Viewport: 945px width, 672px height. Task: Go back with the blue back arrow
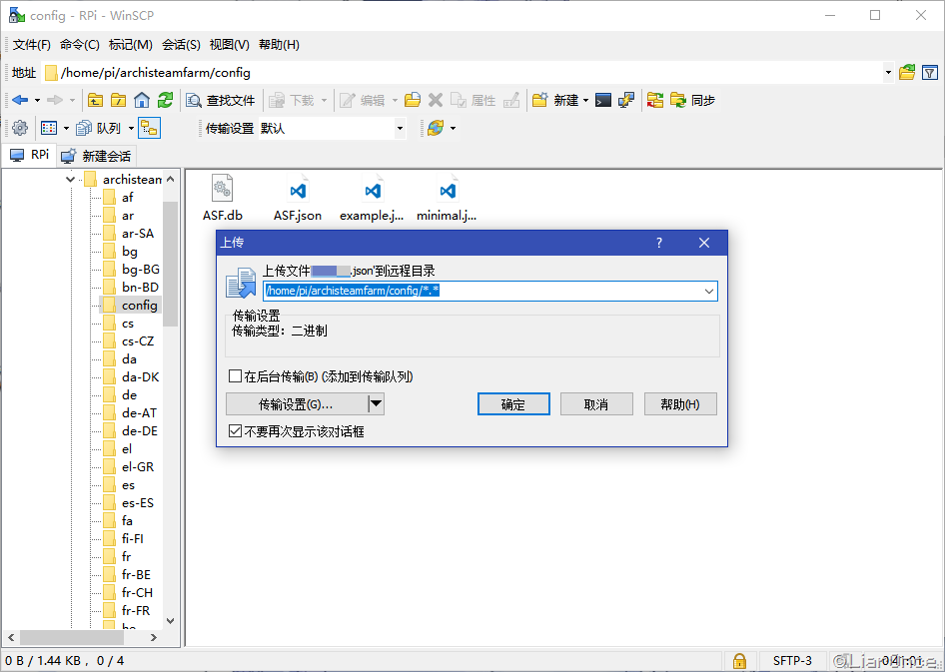pyautogui.click(x=20, y=100)
